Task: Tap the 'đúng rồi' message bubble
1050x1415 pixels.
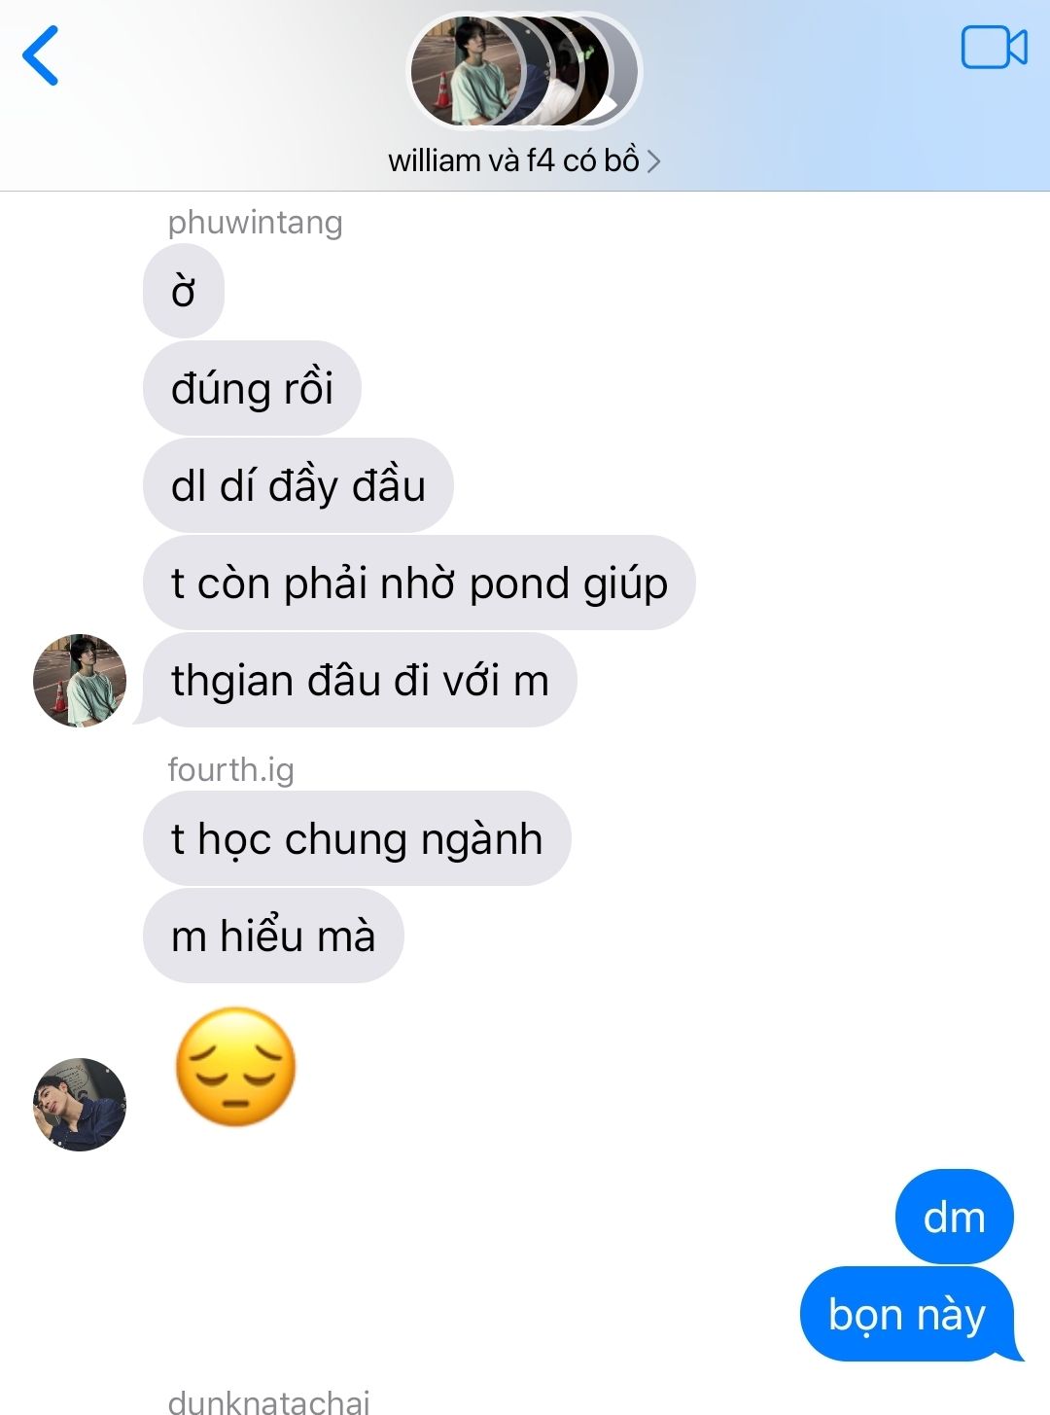Action: click(x=252, y=388)
